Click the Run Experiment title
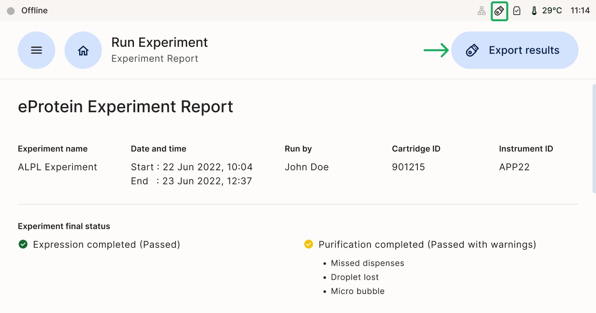 pos(160,42)
